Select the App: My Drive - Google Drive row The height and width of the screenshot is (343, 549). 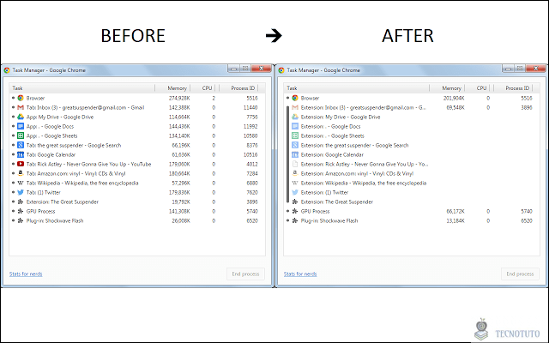tap(137, 117)
